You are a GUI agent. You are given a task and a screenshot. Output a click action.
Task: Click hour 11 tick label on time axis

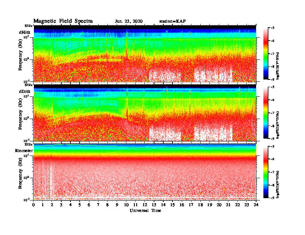click(136, 205)
